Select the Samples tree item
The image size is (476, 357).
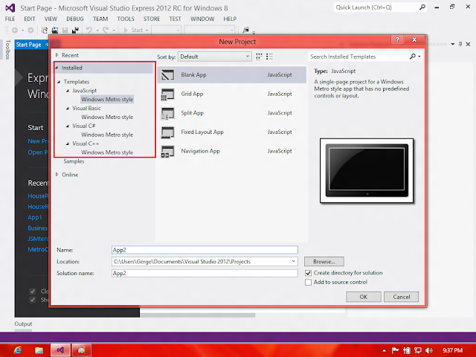(x=74, y=161)
